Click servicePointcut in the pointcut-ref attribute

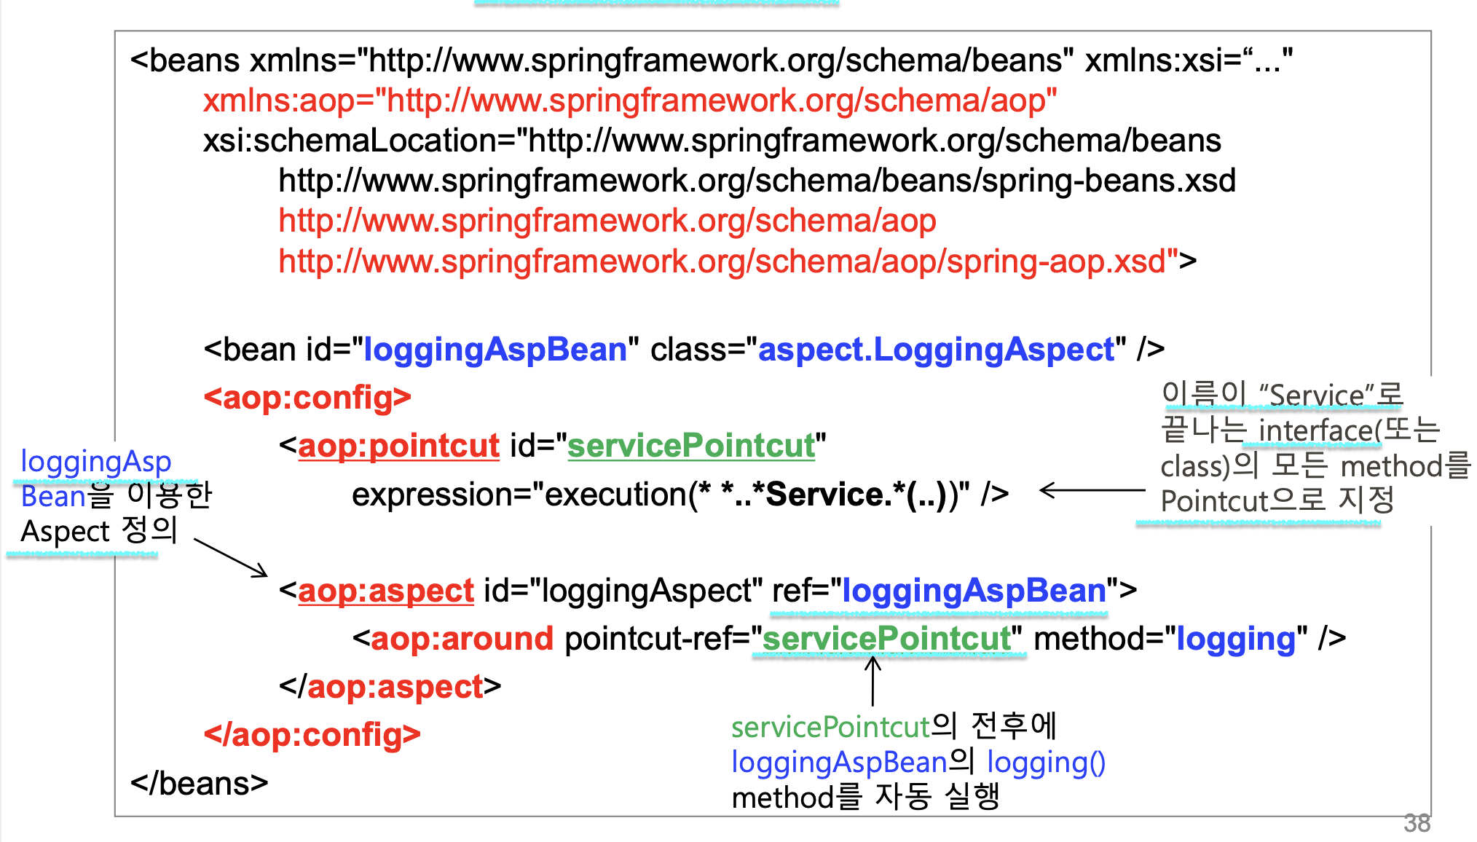pos(886,639)
